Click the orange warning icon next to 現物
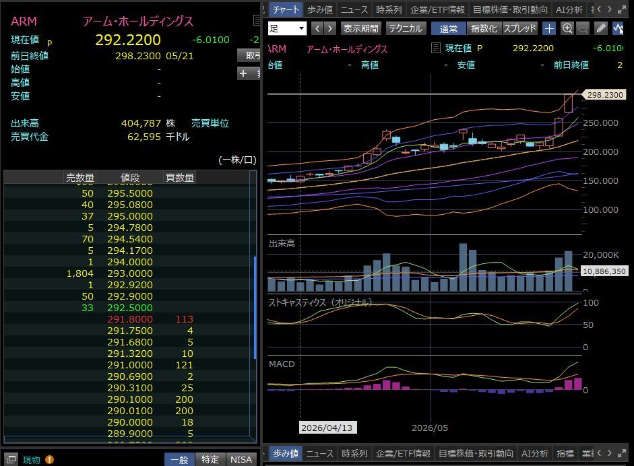This screenshot has height=466, width=634. click(x=49, y=459)
